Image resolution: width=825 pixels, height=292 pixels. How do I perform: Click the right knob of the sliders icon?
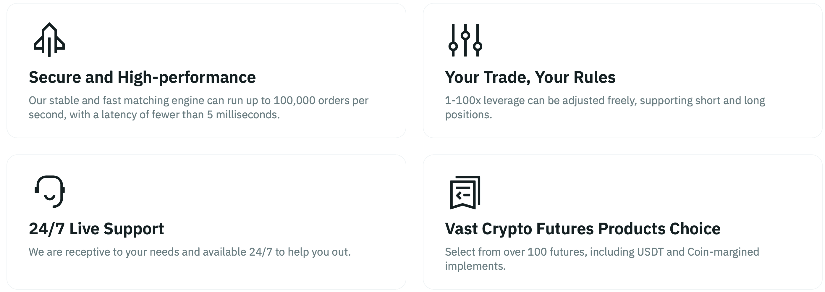pyautogui.click(x=478, y=46)
